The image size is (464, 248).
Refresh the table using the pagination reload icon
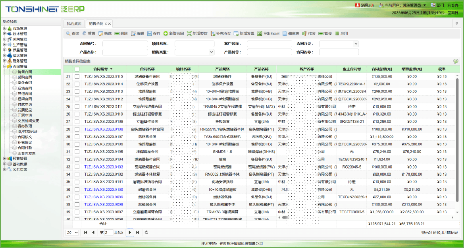coord(146,232)
